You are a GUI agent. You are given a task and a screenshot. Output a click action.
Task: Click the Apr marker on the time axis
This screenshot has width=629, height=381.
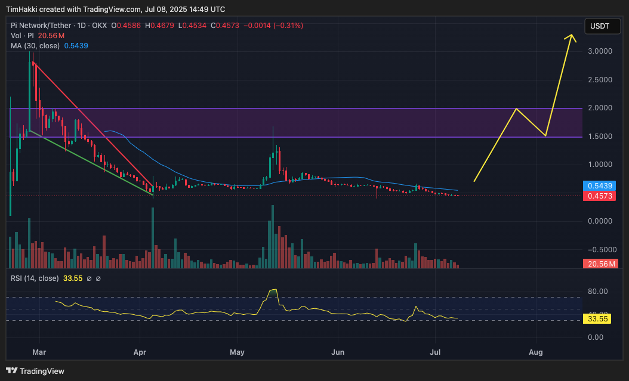click(140, 352)
